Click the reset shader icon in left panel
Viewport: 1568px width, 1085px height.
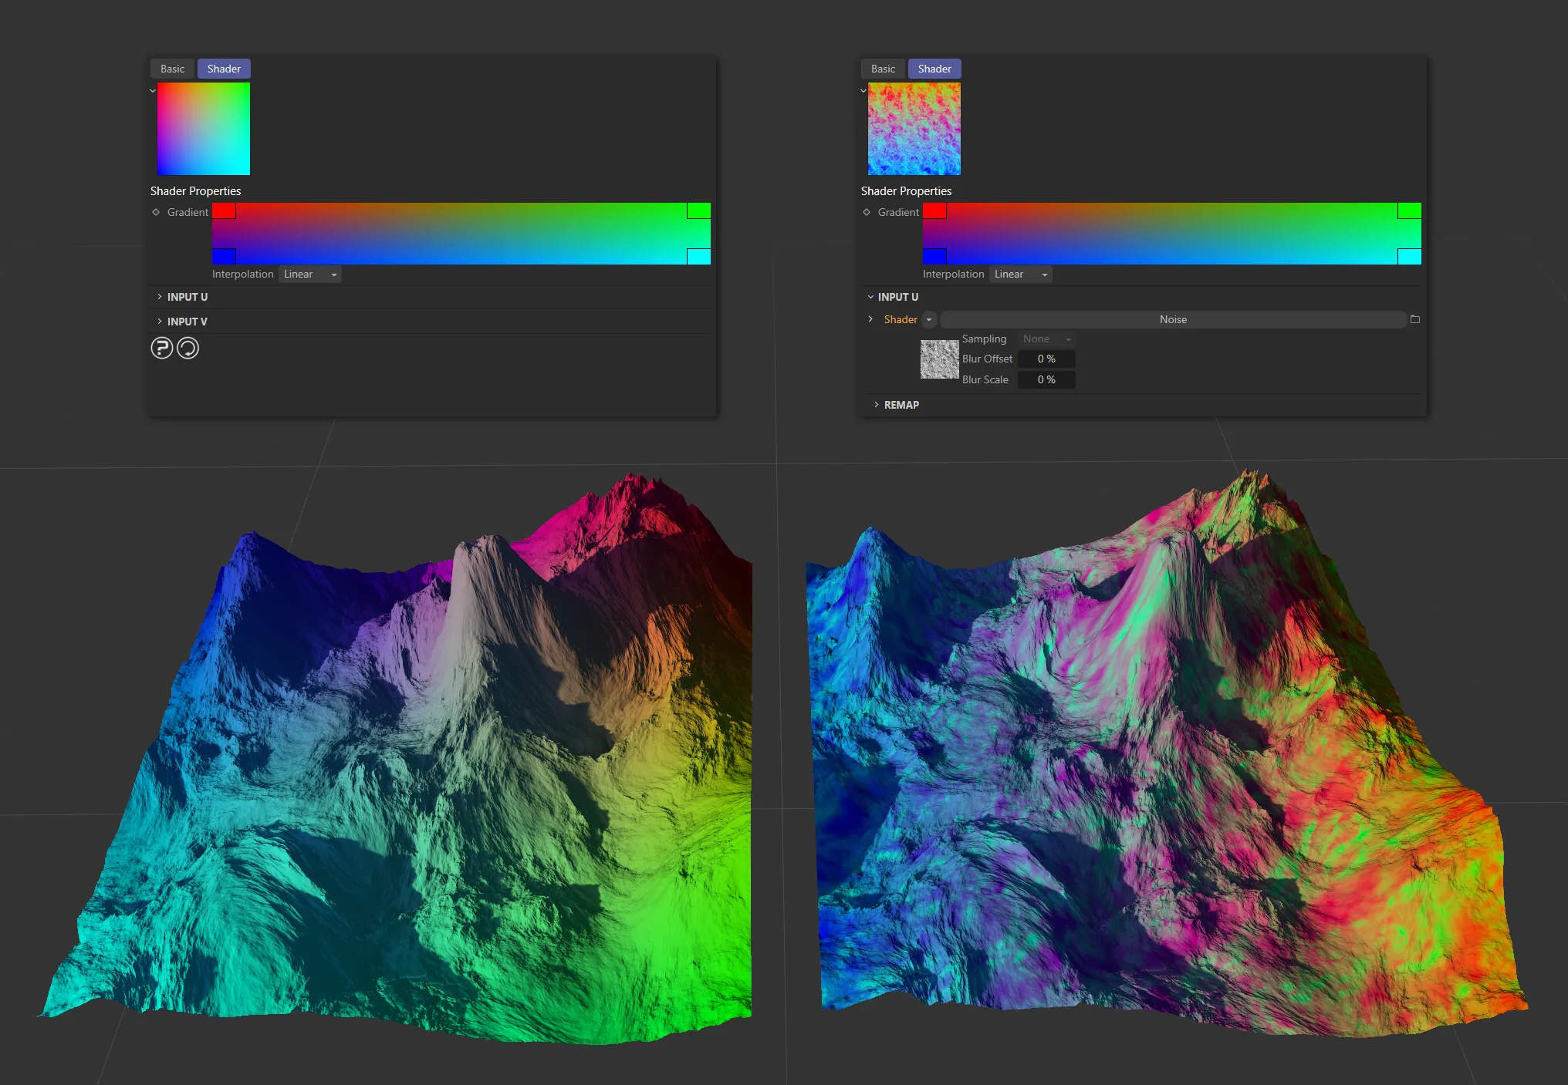click(188, 348)
